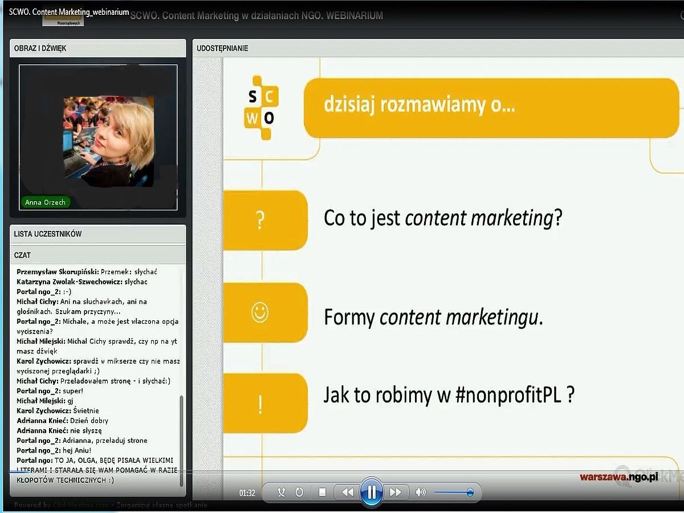Mute the speaker volume icon
The width and height of the screenshot is (684, 513).
tap(421, 492)
